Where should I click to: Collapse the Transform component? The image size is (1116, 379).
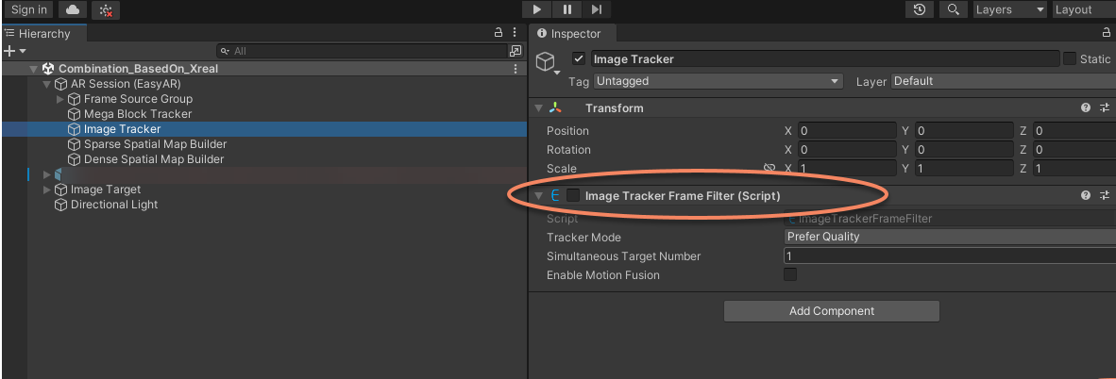(539, 108)
